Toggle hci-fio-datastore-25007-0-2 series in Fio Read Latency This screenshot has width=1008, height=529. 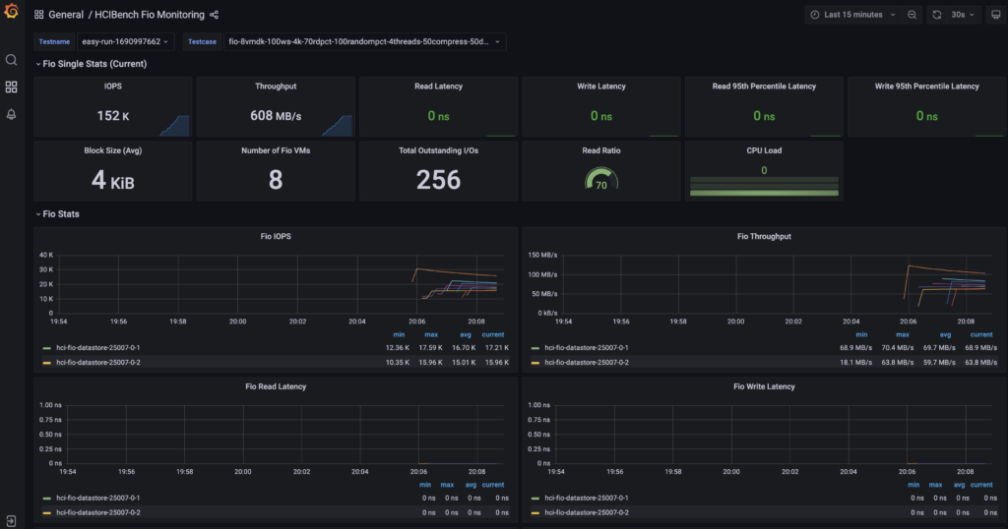(x=97, y=512)
